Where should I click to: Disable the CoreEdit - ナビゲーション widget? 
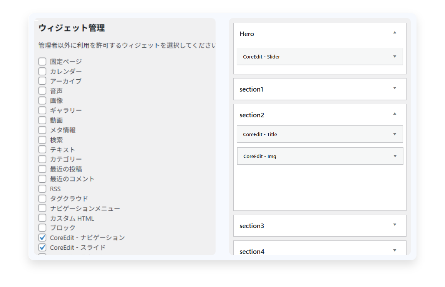coord(42,237)
